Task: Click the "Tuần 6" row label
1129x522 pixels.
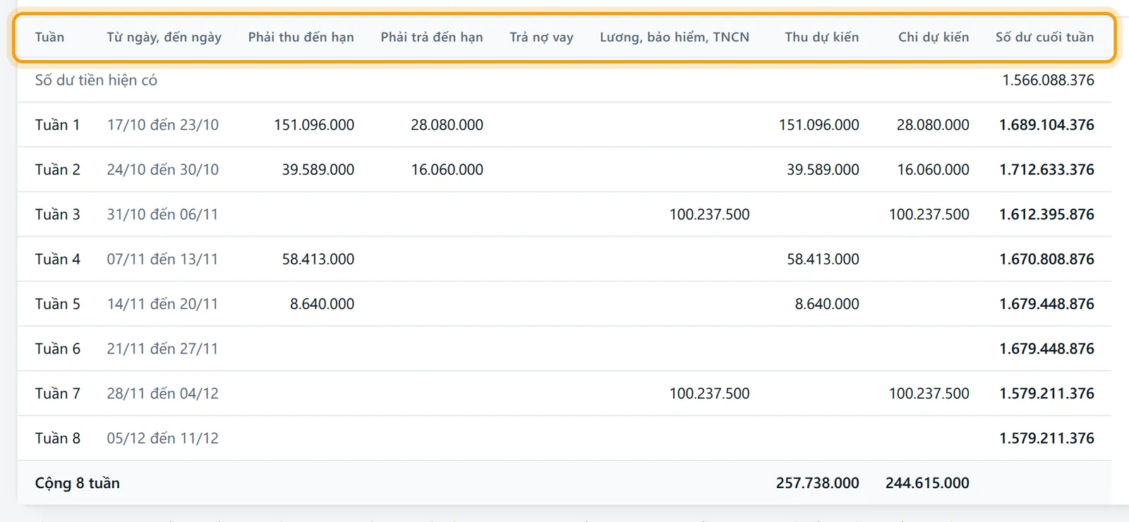Action: [58, 349]
